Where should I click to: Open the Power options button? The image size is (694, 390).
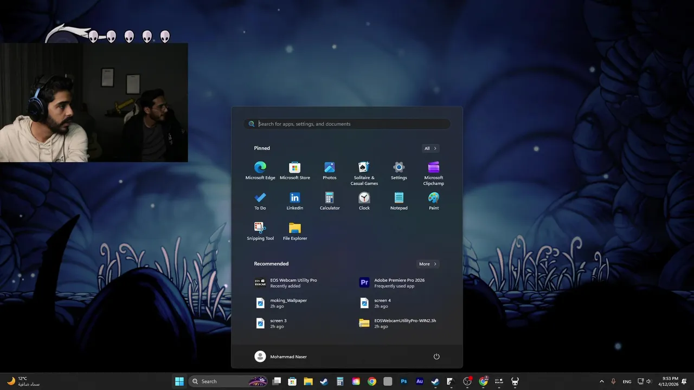(436, 356)
